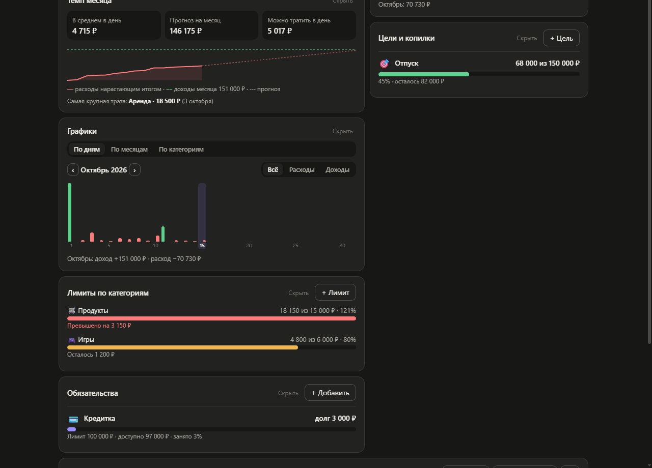The height and width of the screenshot is (468, 652).
Task: Hide the Цели и копилки panel
Action: (527, 38)
